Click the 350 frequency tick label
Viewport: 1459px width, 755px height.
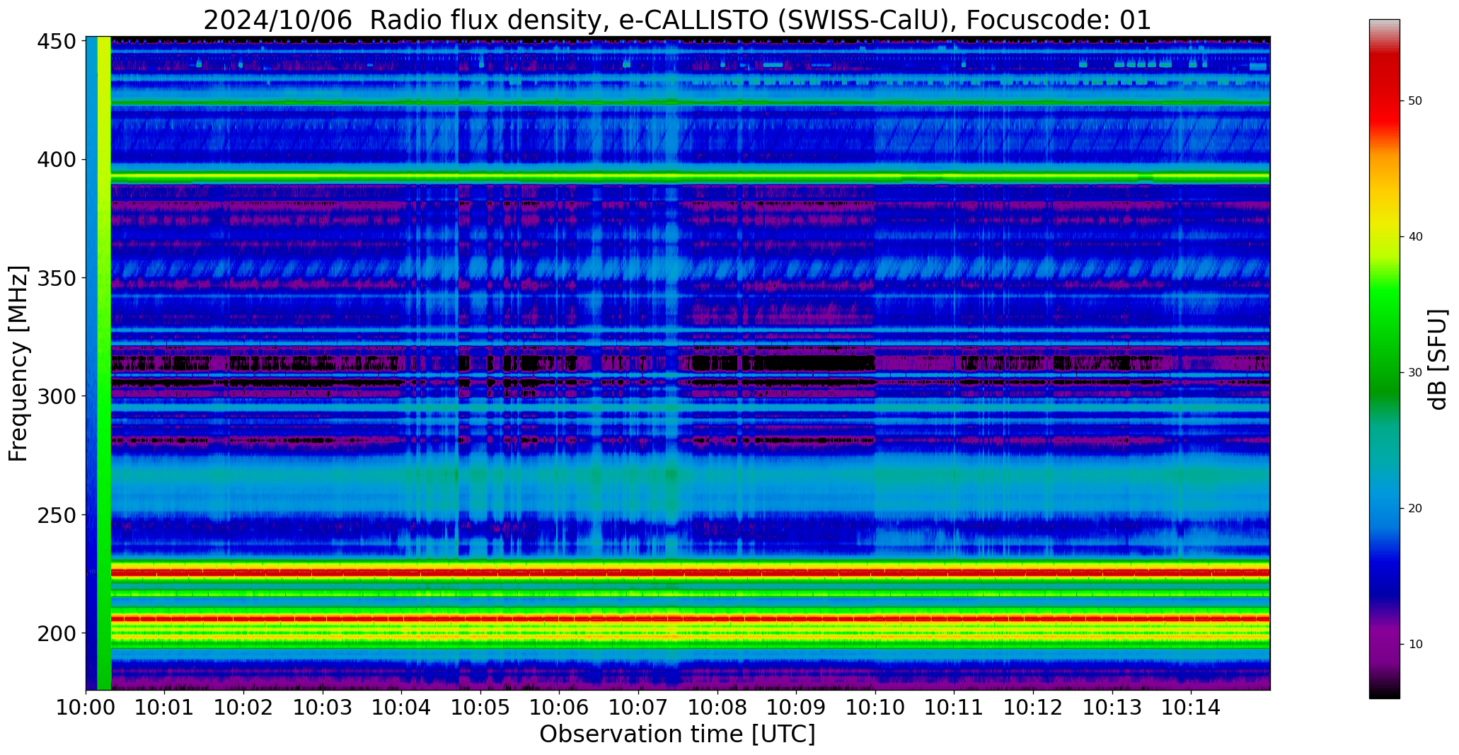click(57, 278)
